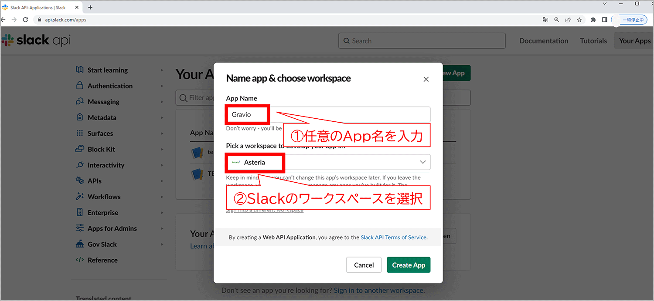
Task: Open Workflows sidebar section
Action: click(104, 197)
